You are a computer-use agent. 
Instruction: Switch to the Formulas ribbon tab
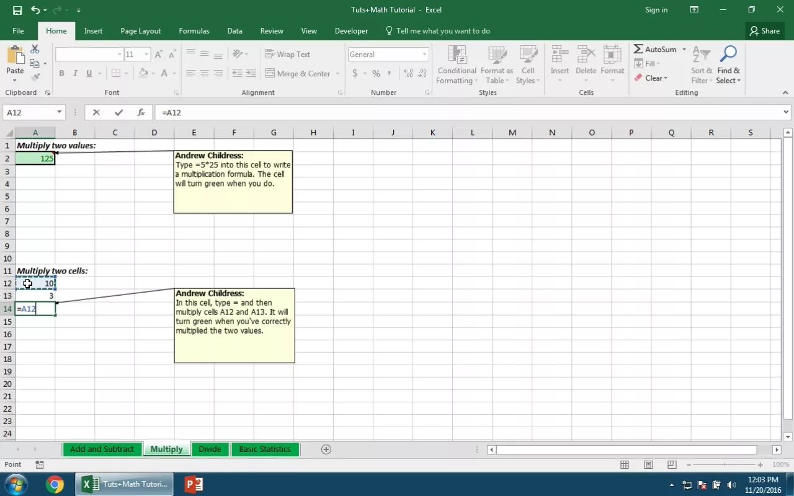tap(194, 31)
